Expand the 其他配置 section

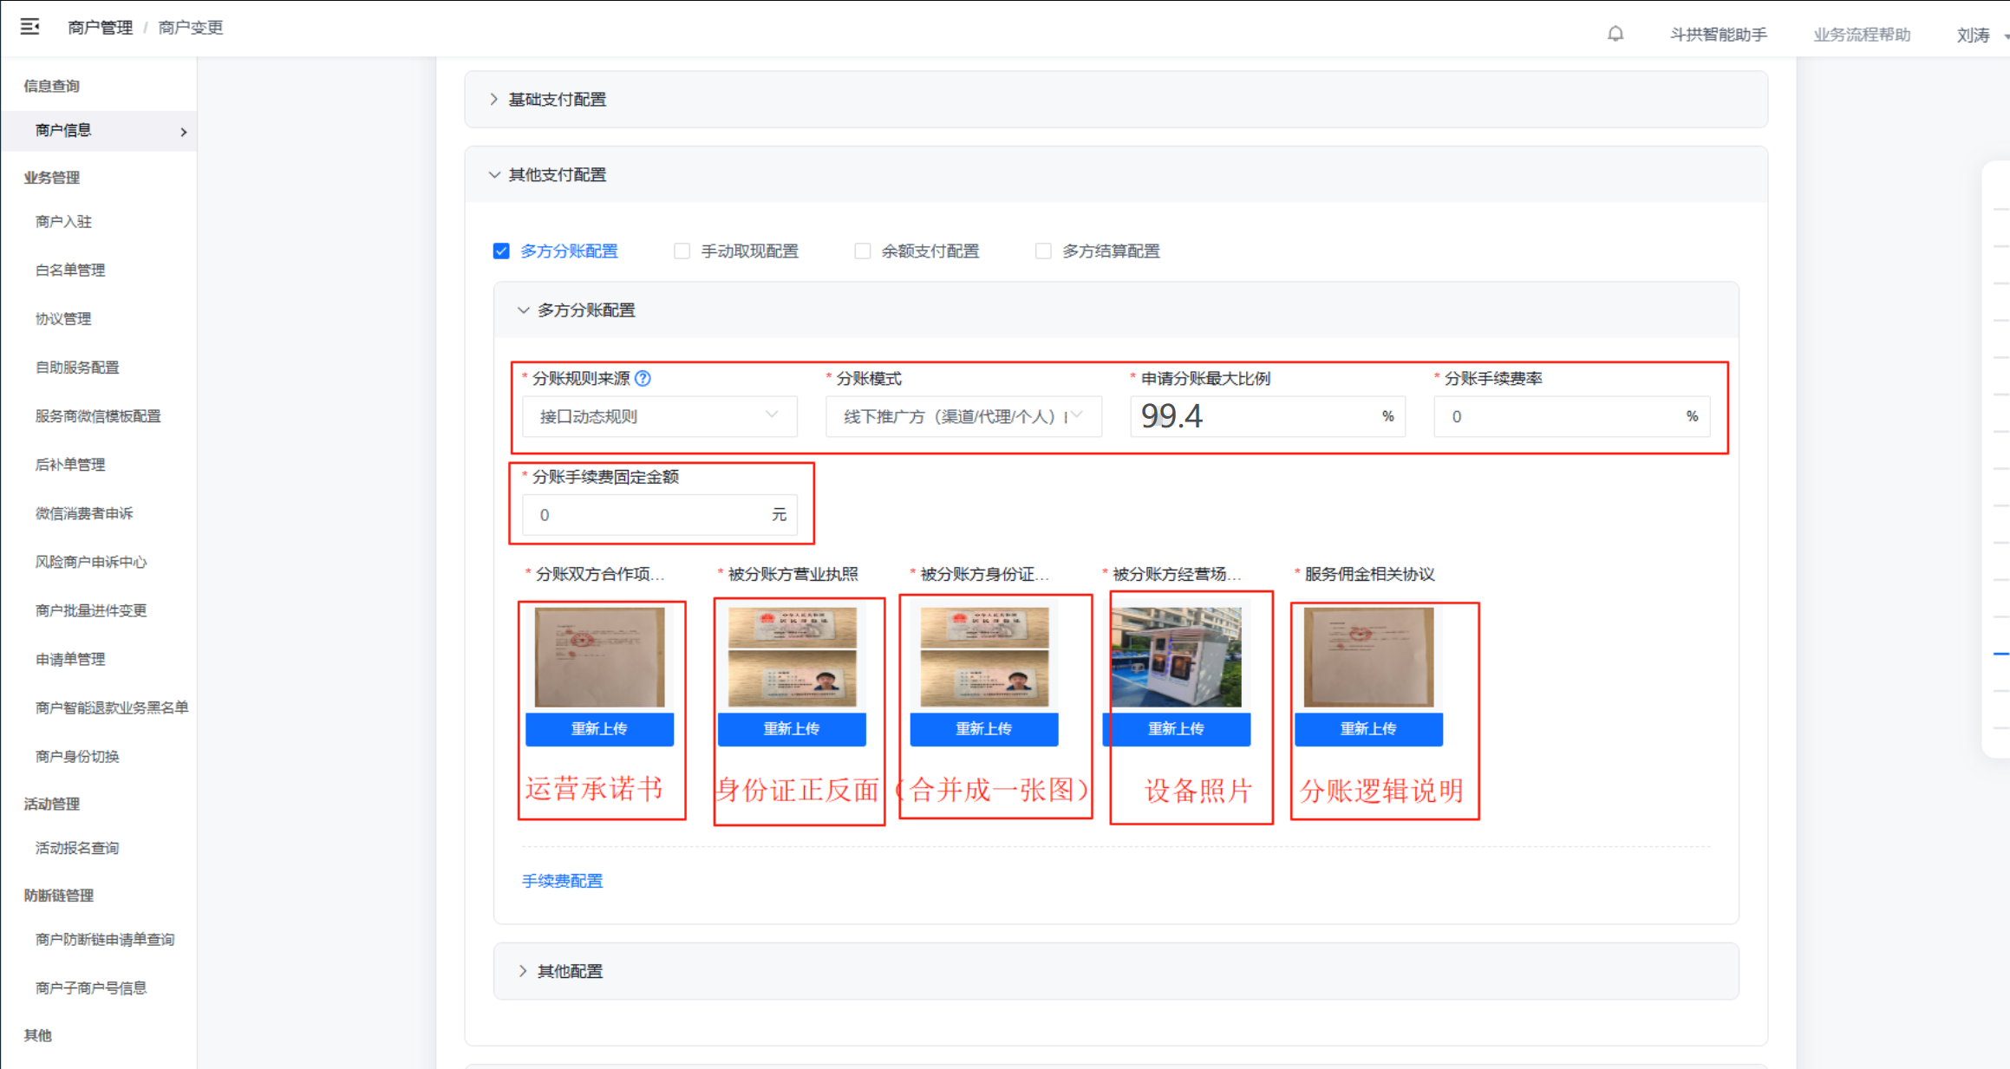pos(1116,971)
